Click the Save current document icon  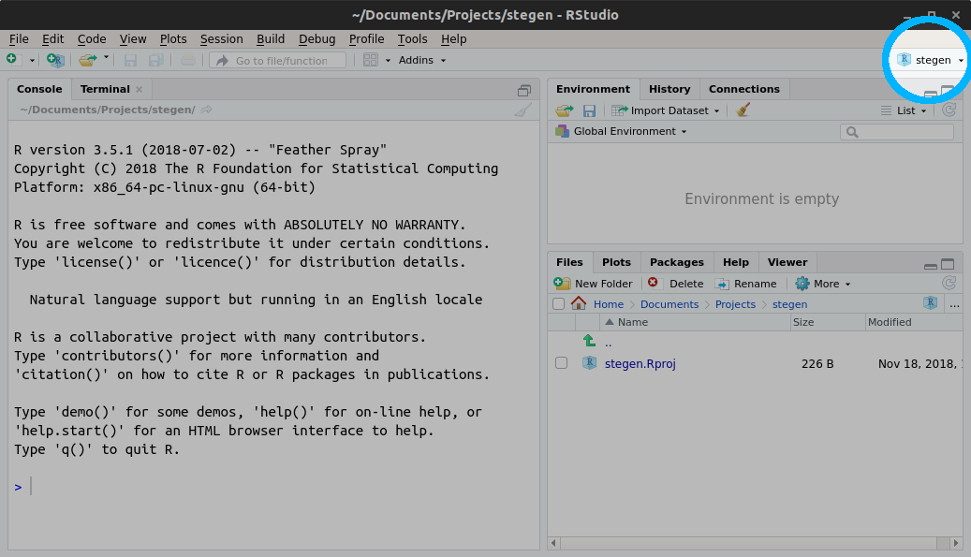[x=131, y=60]
